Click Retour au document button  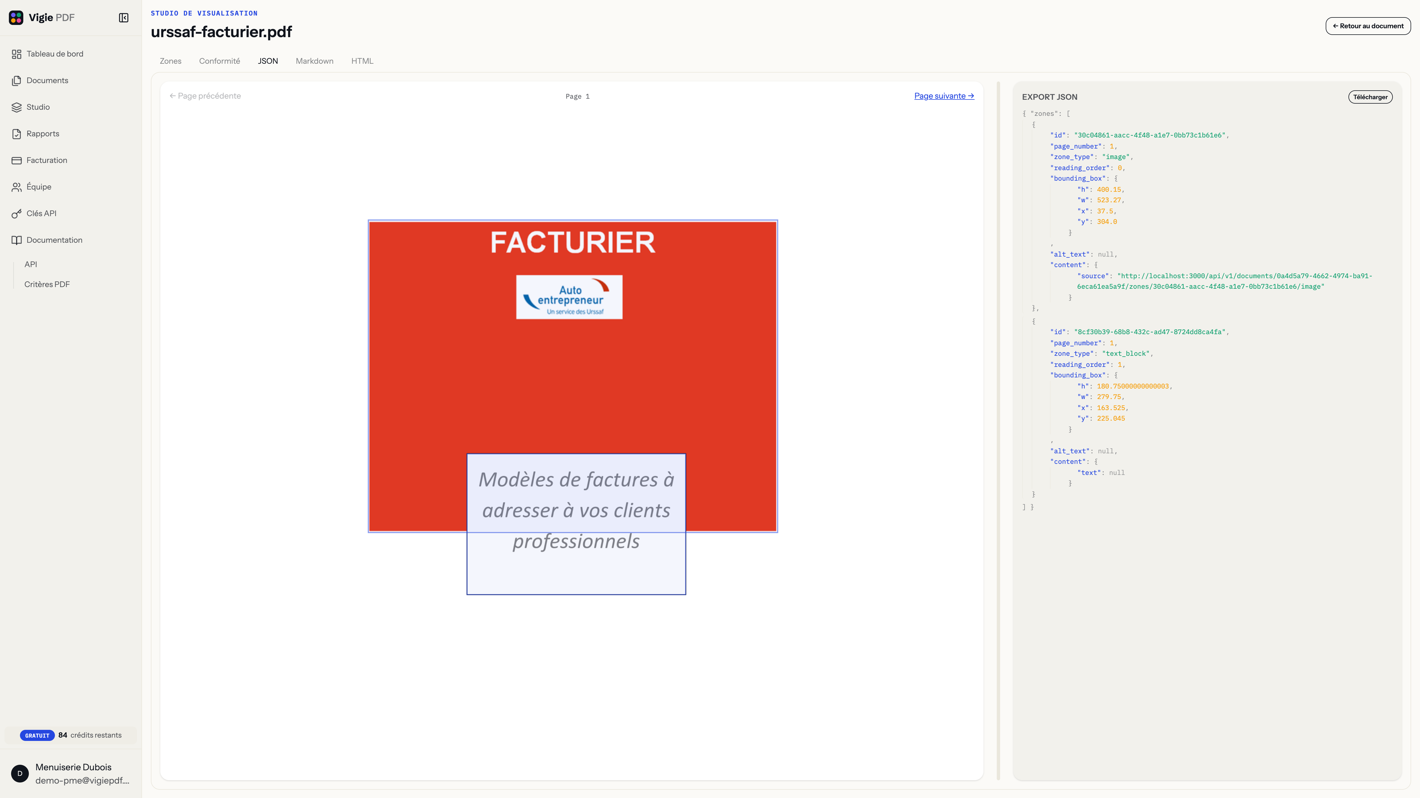point(1368,26)
